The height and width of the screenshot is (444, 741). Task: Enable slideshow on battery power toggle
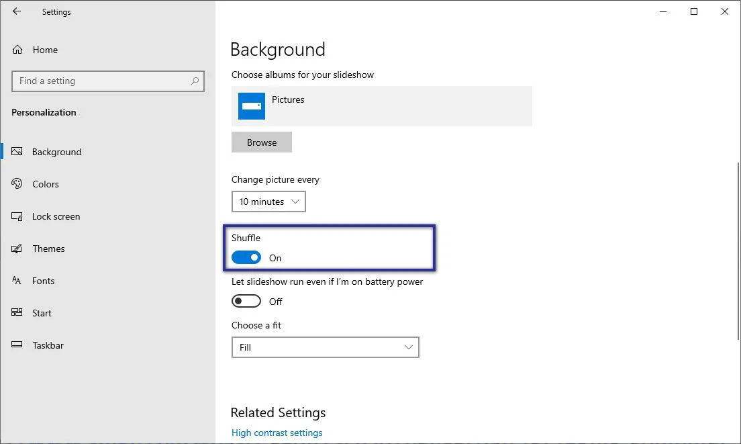(246, 302)
